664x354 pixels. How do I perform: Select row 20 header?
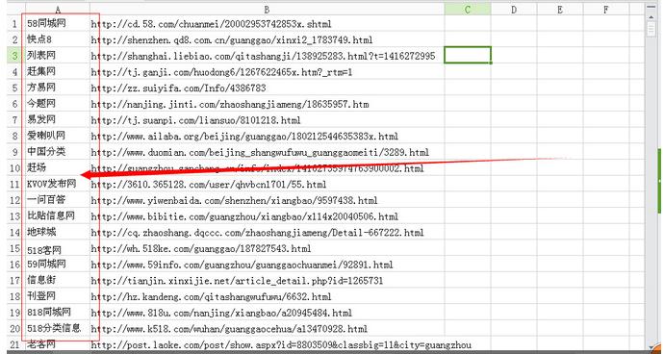coord(14,329)
